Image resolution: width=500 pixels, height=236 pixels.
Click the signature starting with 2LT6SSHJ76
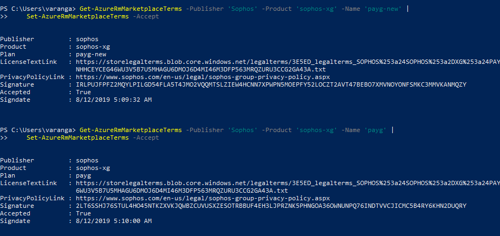click(271, 206)
